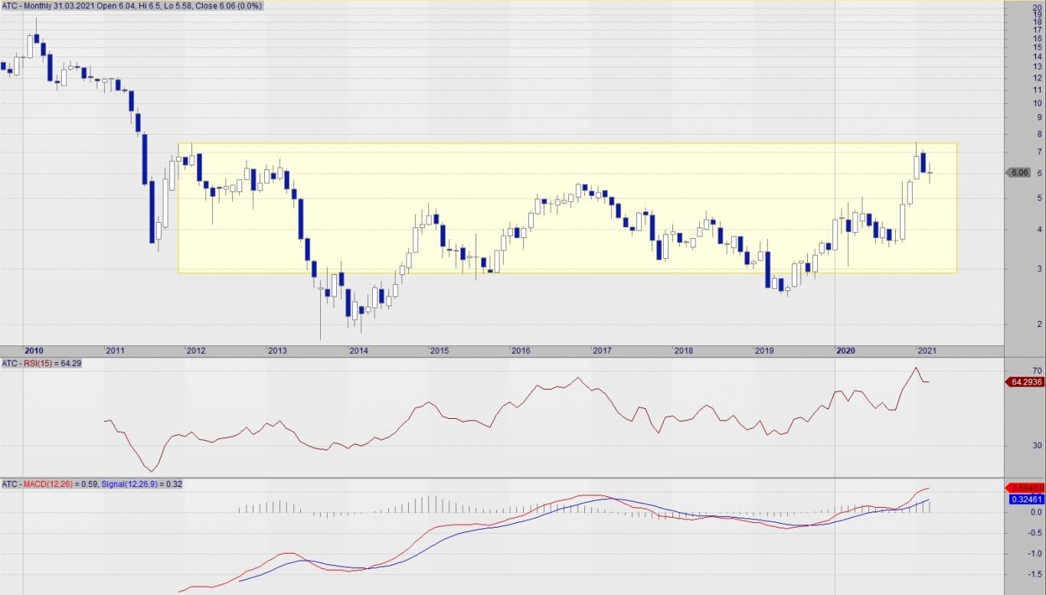Click the 6.06 last price tag
Viewport: 1046px width, 595px height.
point(1018,173)
